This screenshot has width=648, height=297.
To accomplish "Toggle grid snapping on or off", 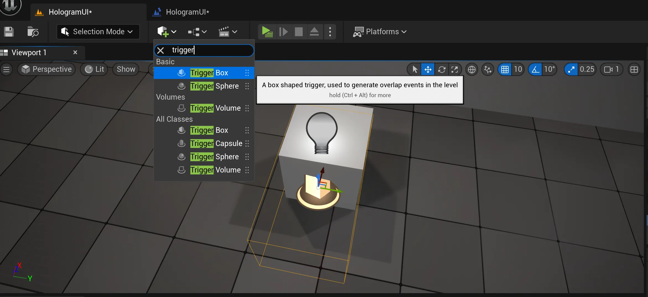I will pos(505,69).
